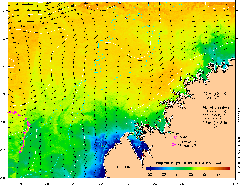Click the cyan isobath legend line
Viewport: 241px width, 186px height.
point(119,170)
